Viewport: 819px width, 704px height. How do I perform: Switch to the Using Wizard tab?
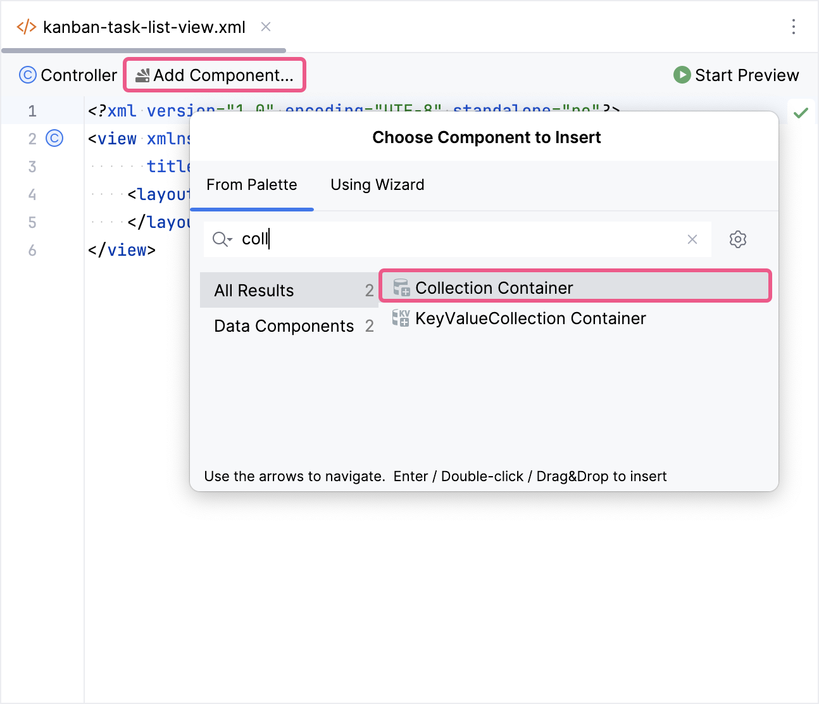click(377, 185)
